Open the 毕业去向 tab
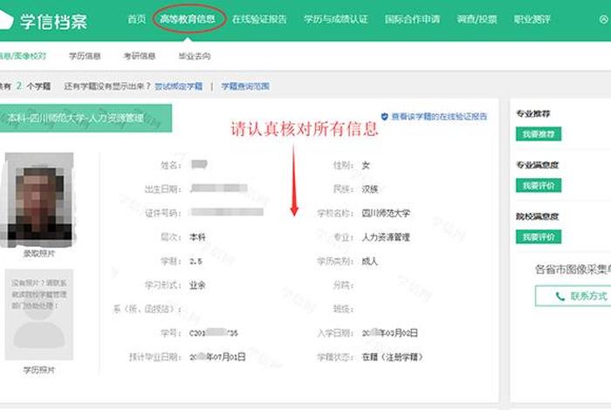 [194, 57]
